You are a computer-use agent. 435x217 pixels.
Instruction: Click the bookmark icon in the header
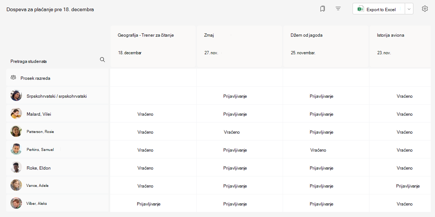[x=322, y=9]
